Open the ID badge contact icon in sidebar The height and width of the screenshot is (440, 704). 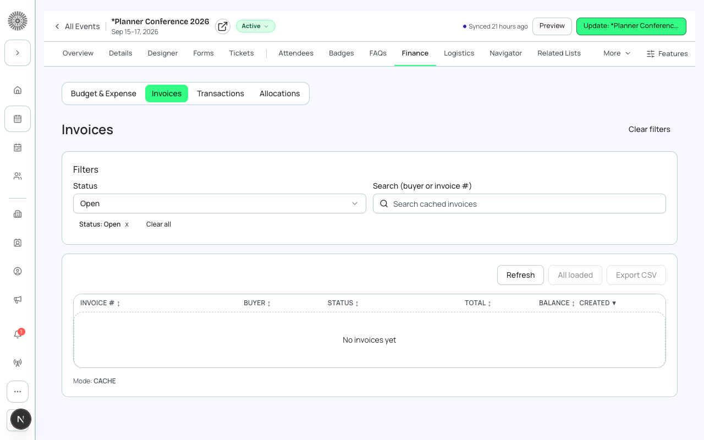(18, 243)
